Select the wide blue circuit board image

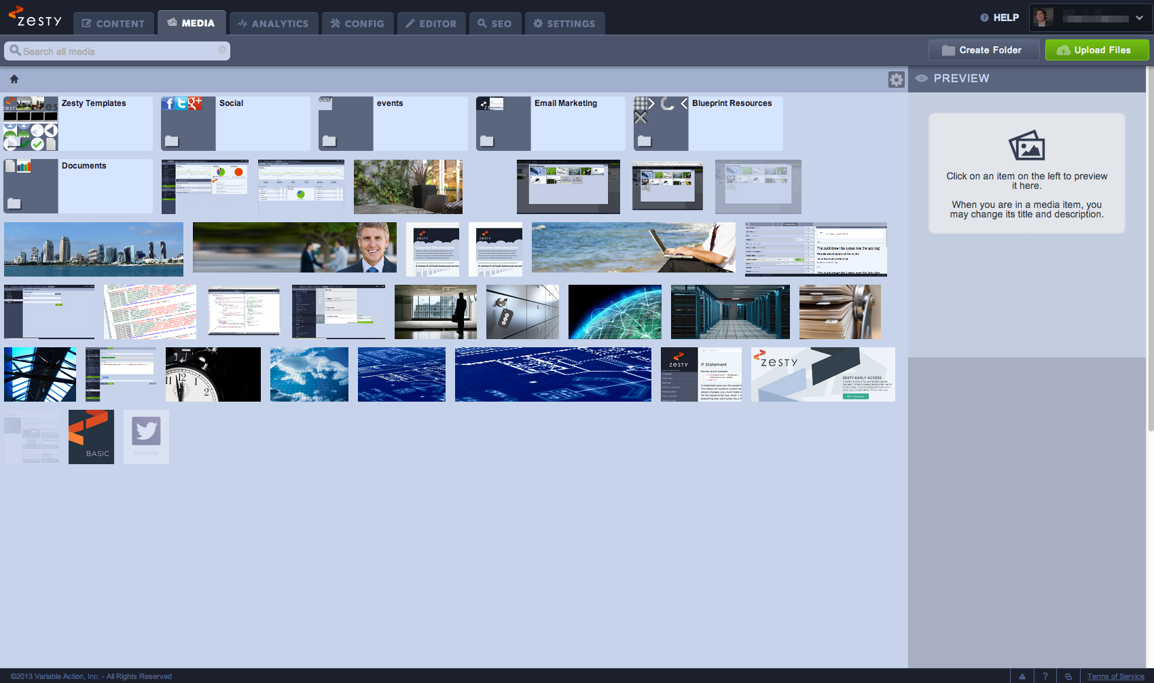tap(553, 374)
